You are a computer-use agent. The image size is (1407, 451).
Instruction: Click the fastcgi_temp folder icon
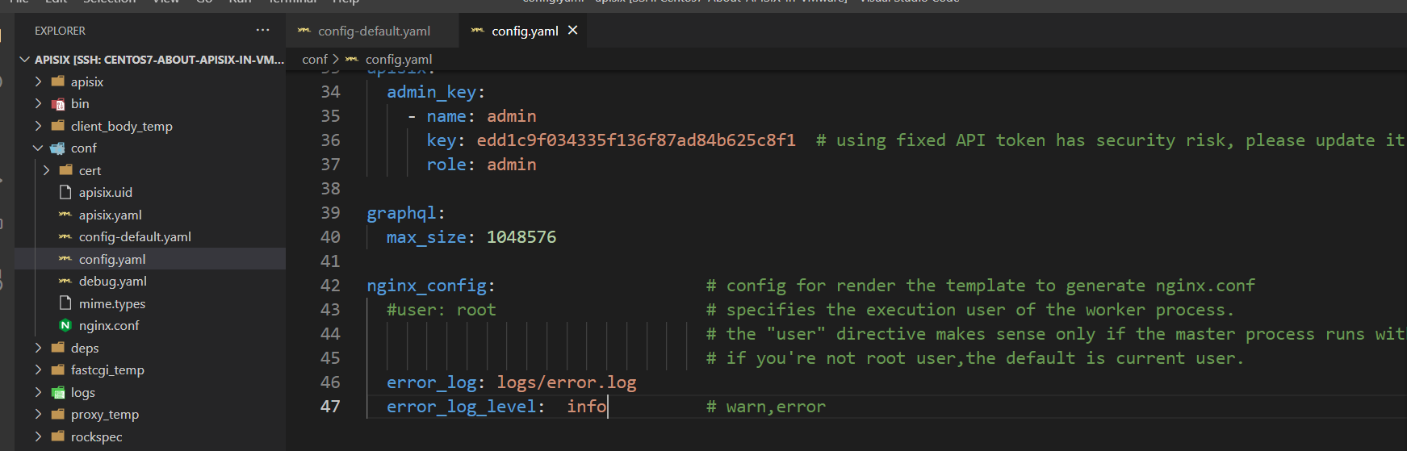[x=58, y=370]
